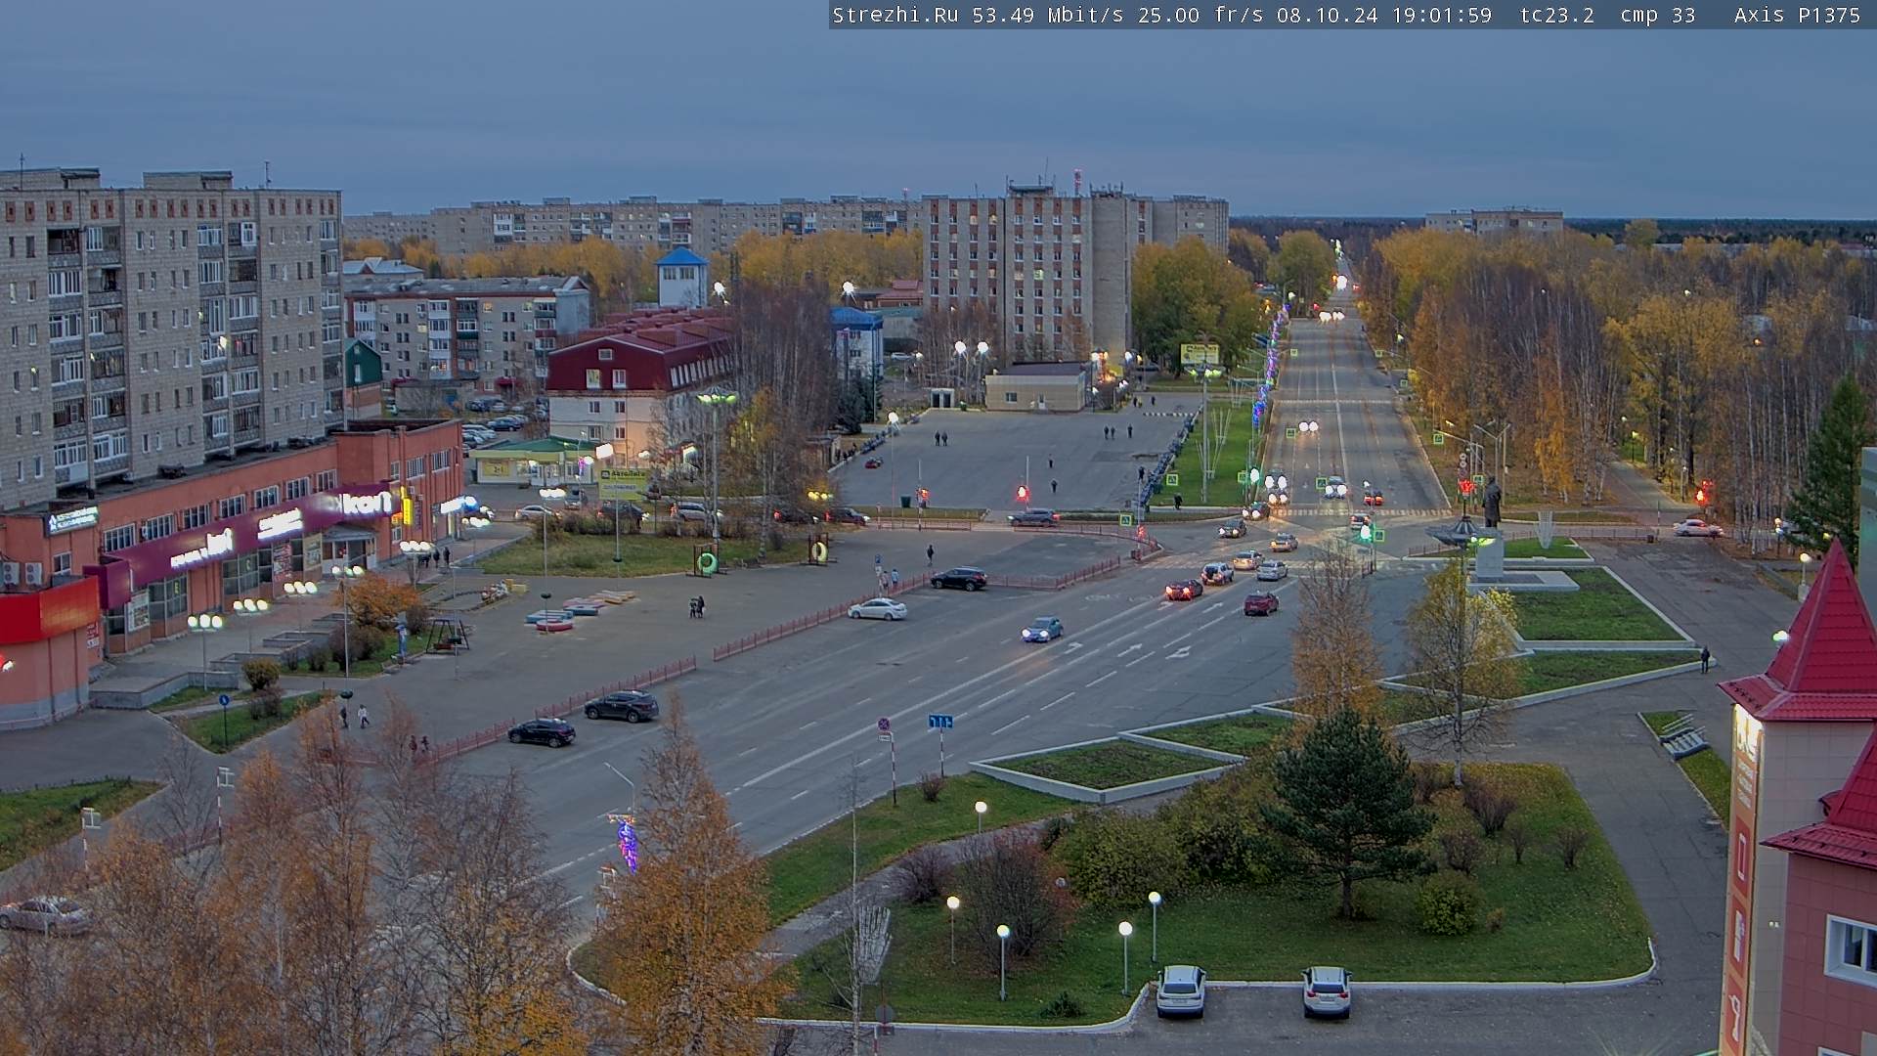The width and height of the screenshot is (1877, 1056).
Task: Click the 19:01:59 time stamp
Action: coord(1441,16)
